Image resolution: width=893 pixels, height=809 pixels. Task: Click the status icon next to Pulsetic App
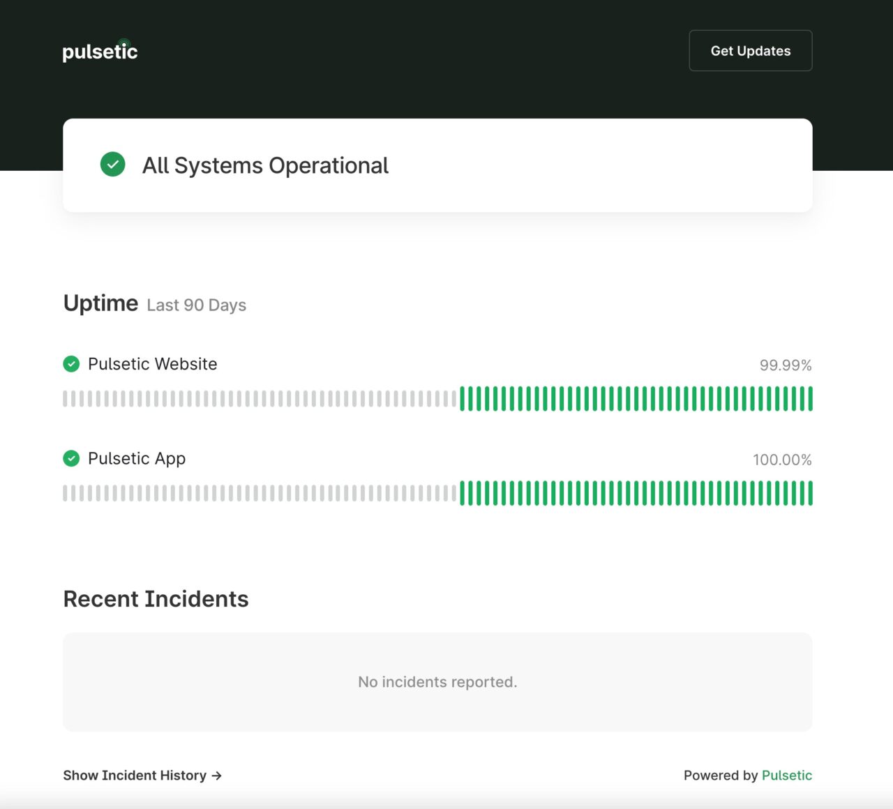(x=71, y=458)
